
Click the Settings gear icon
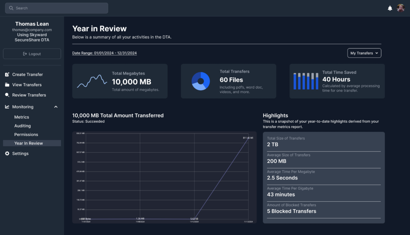pos(7,154)
